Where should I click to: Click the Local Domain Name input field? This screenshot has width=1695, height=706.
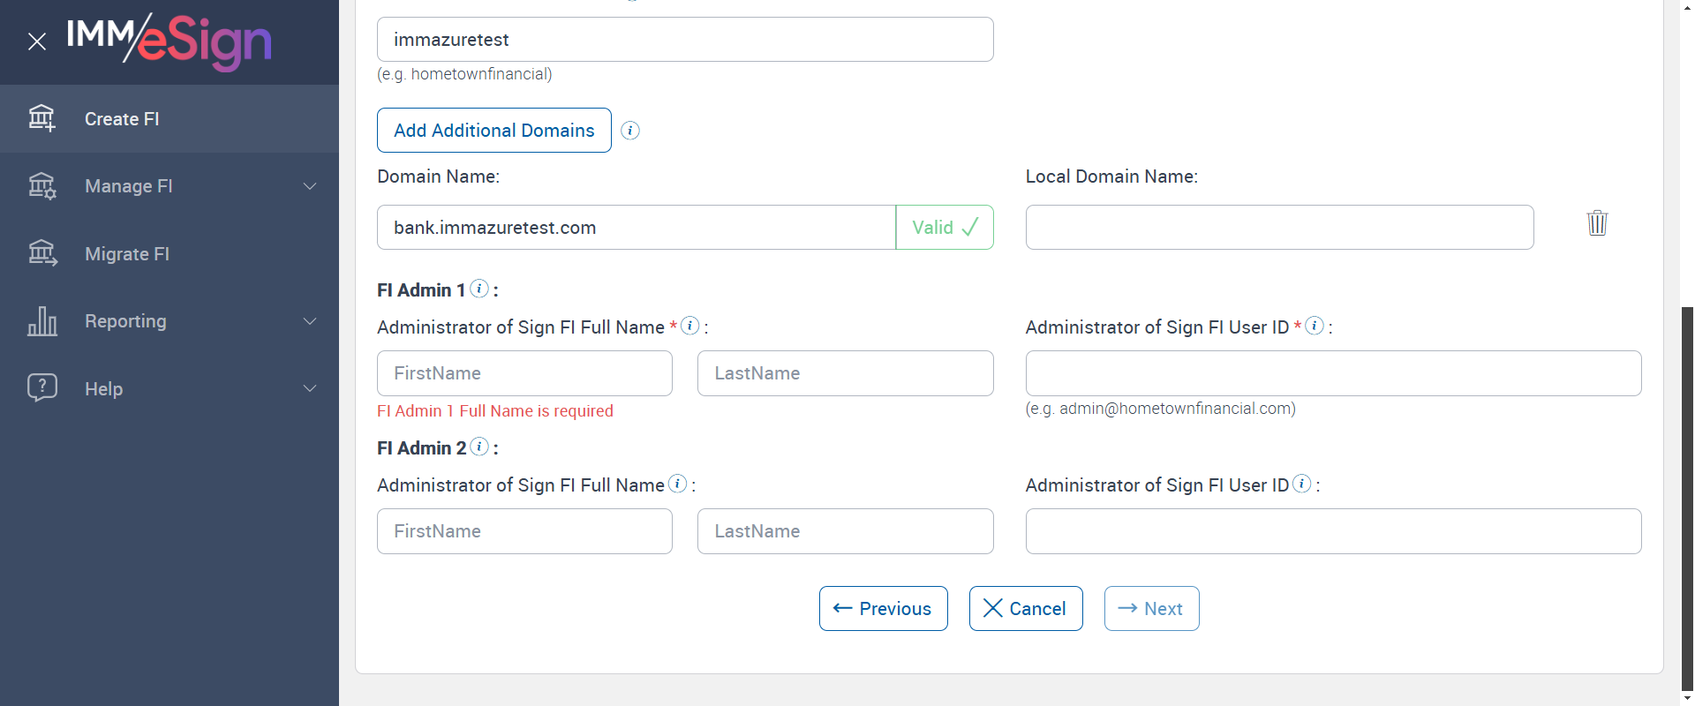(1279, 228)
